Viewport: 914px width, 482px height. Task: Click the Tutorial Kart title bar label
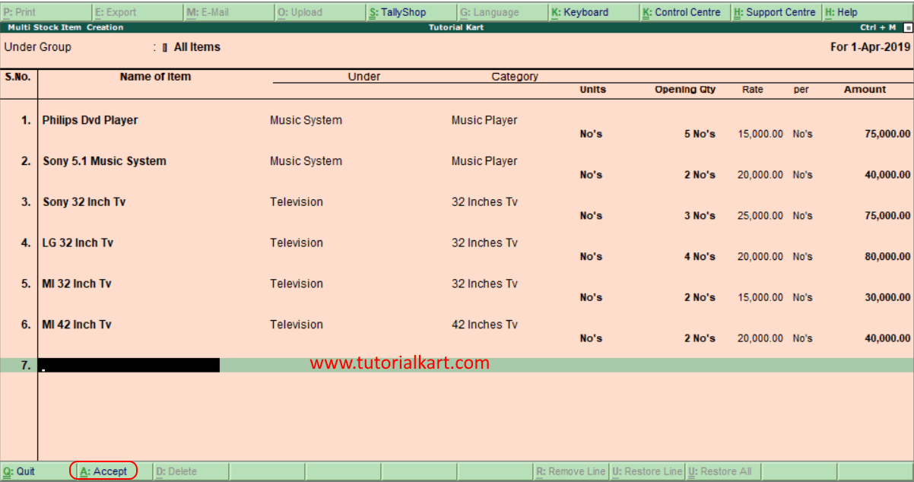[455, 27]
